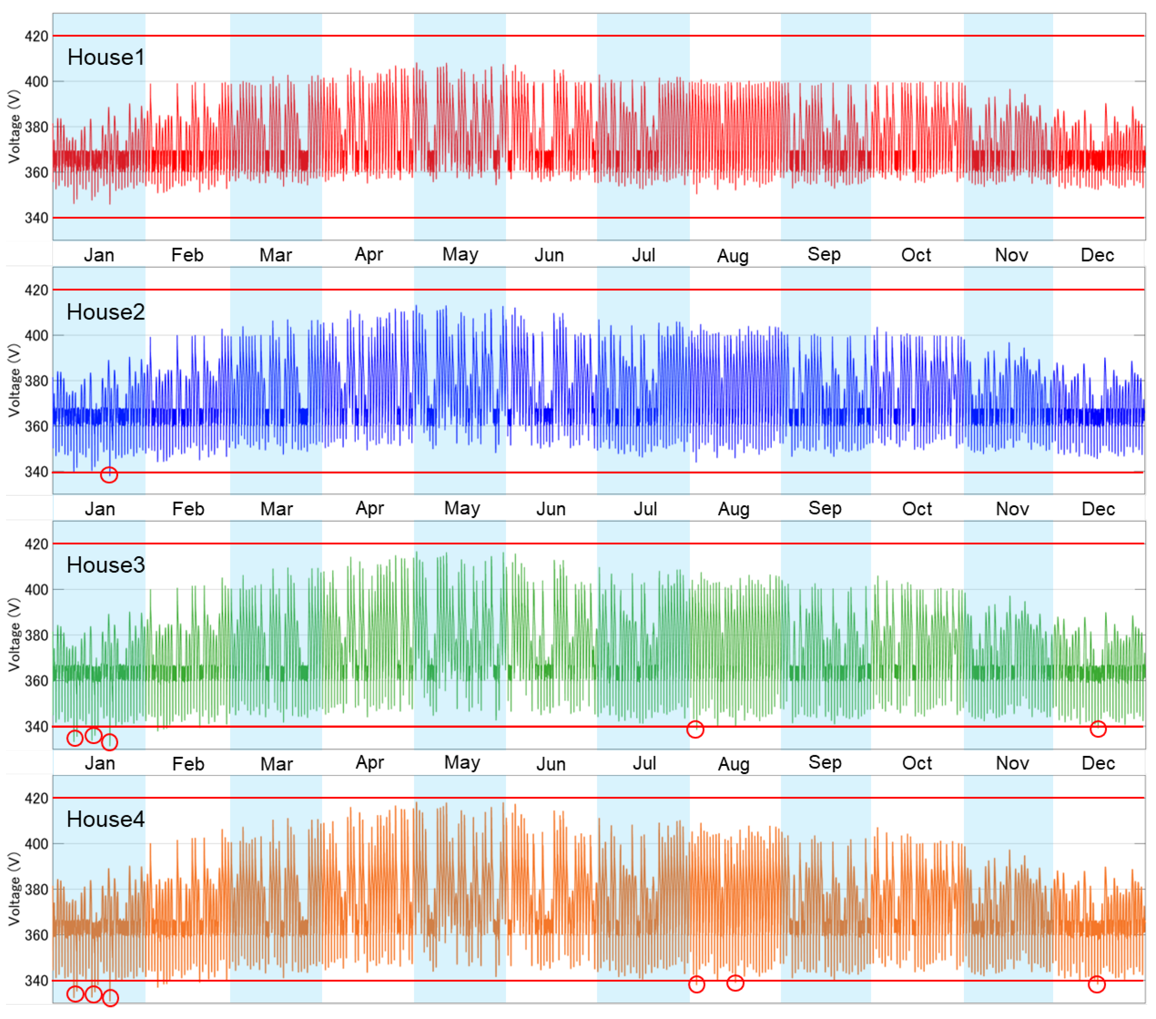Viewport: 1156px width, 1019px height.
Task: Click the leftmost August circle in House4 chart
Action: click(697, 985)
